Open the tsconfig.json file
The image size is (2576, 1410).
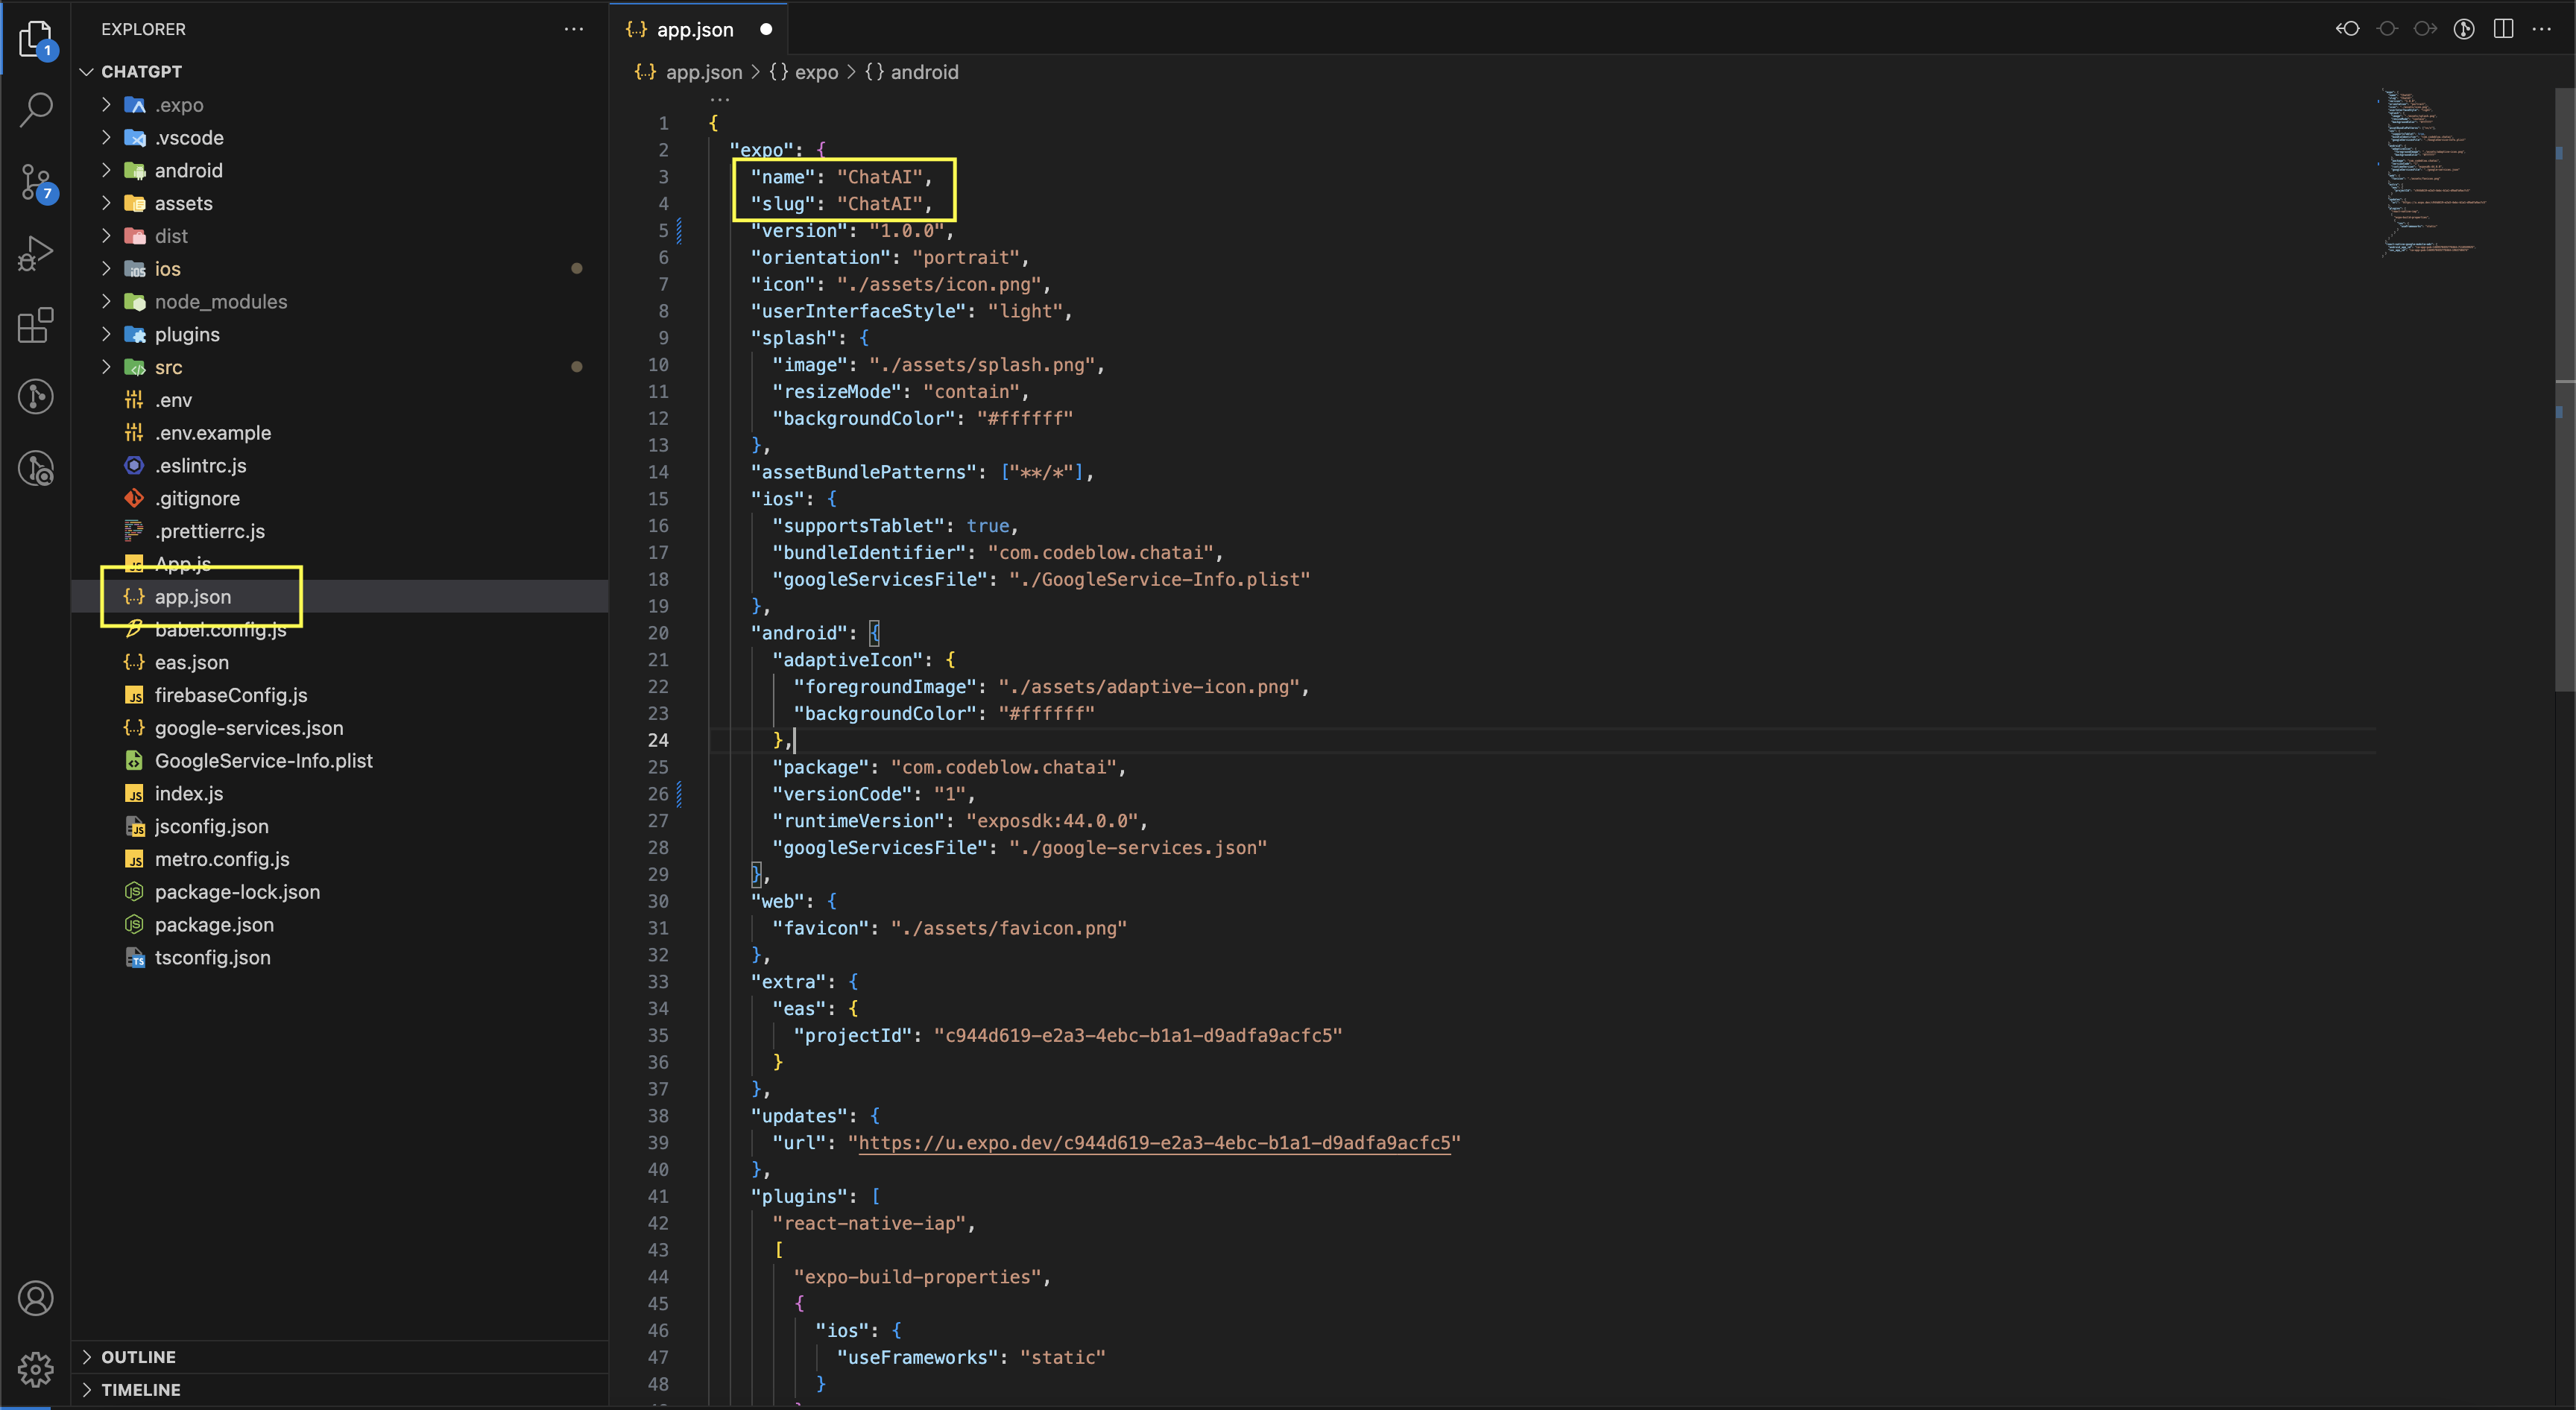click(x=340, y=958)
